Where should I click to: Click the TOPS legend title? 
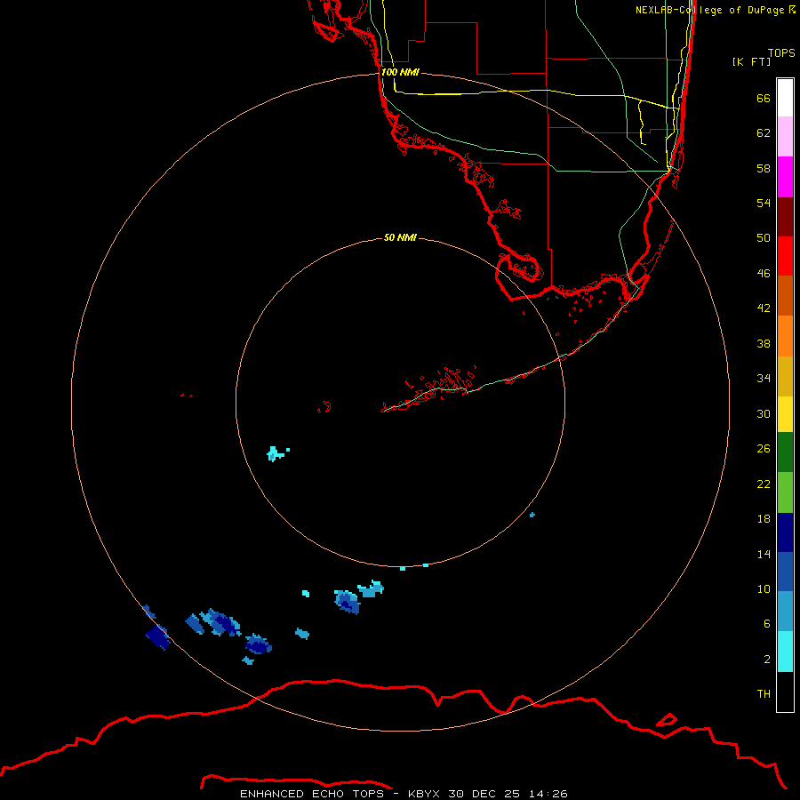781,52
